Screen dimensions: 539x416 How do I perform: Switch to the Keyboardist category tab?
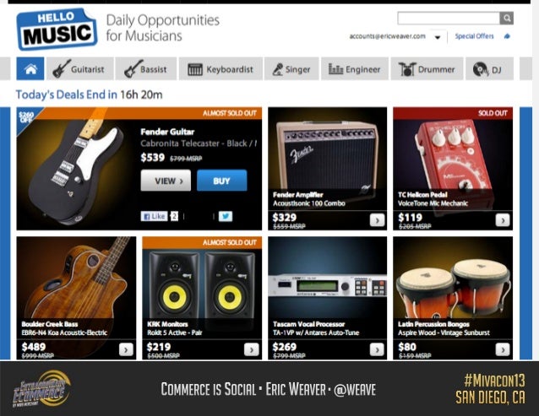pos(220,68)
